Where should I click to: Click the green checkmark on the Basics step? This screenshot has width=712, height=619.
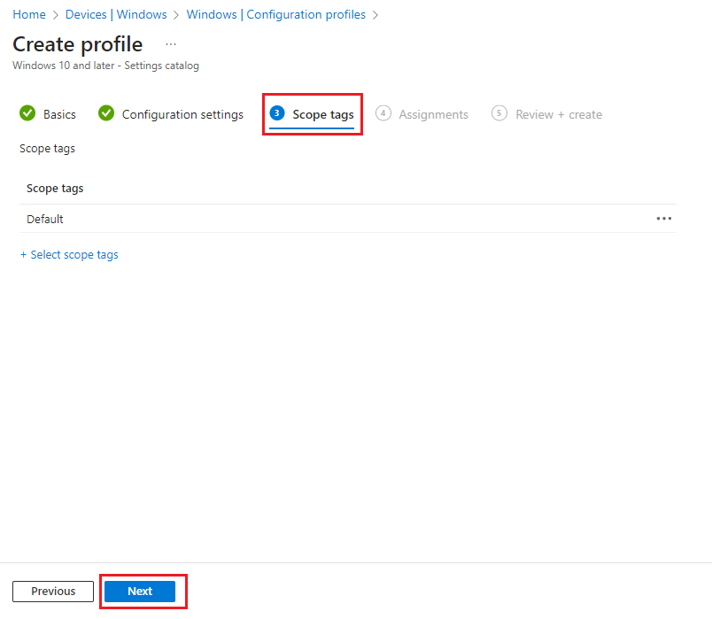pos(27,113)
